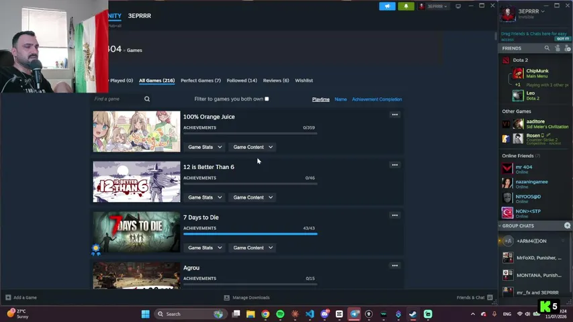573x322 pixels.
Task: Click the perfect game ribbon badge on 7 Days to Die
Action: pyautogui.click(x=96, y=250)
